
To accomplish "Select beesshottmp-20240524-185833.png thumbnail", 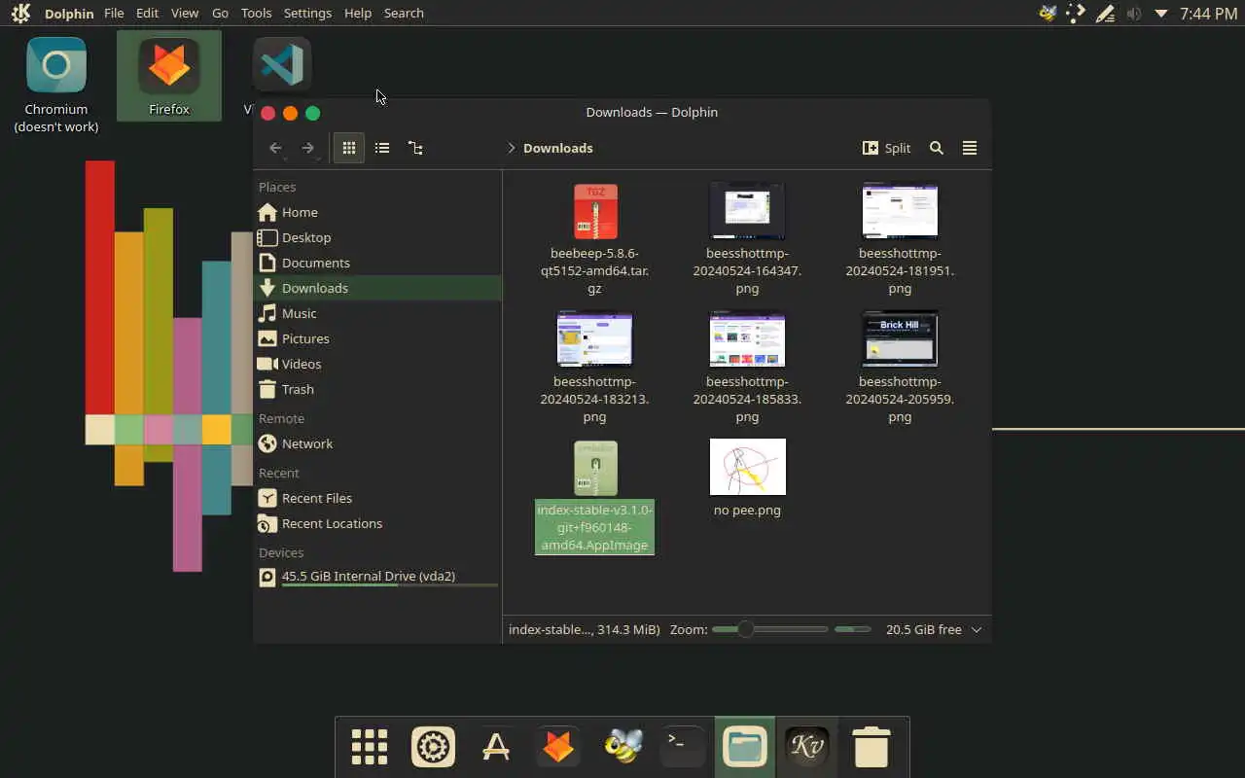I will tap(747, 338).
